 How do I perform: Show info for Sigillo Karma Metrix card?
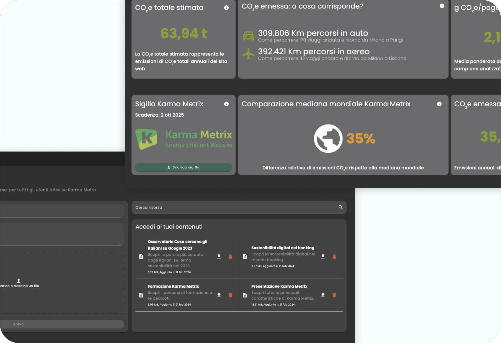click(x=226, y=104)
